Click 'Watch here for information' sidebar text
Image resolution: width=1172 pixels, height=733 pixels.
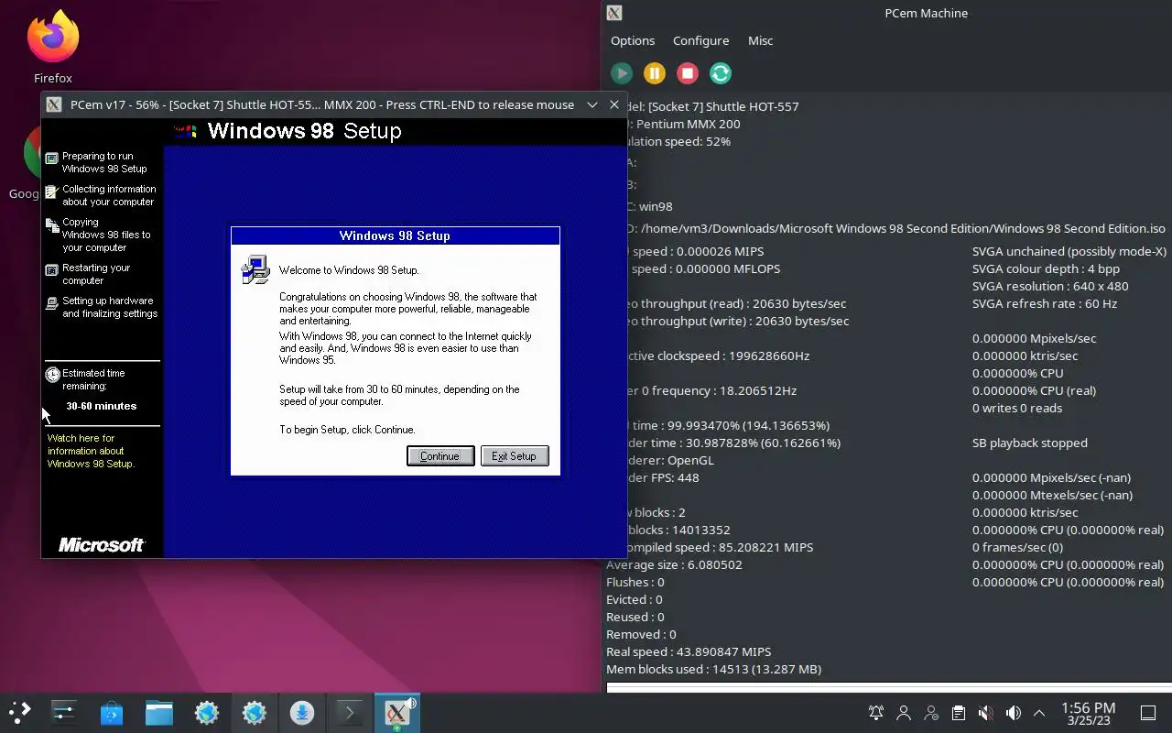[91, 451]
